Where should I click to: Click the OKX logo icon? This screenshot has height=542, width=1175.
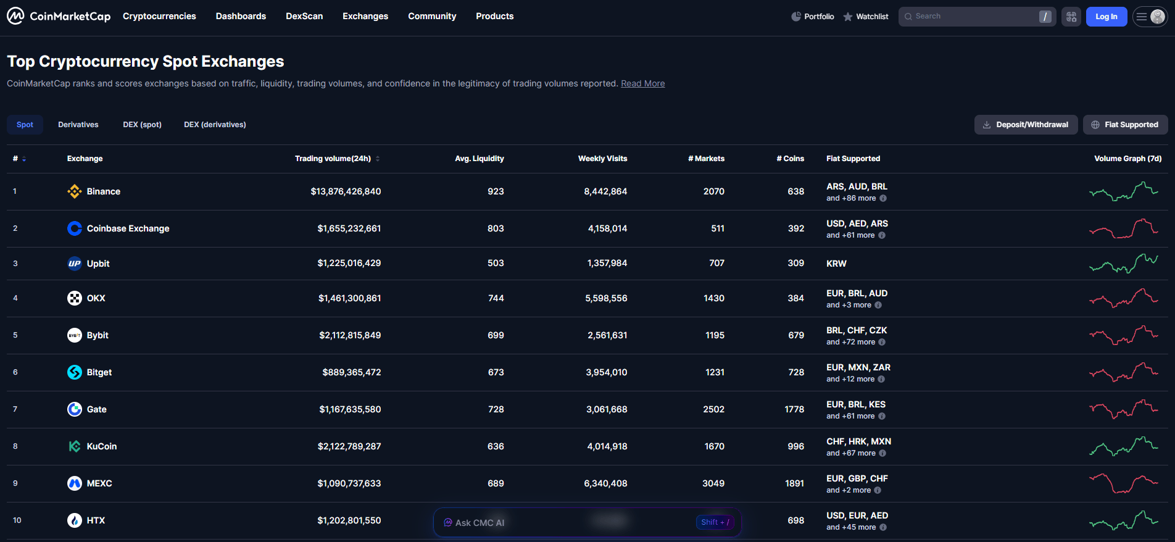coord(75,298)
